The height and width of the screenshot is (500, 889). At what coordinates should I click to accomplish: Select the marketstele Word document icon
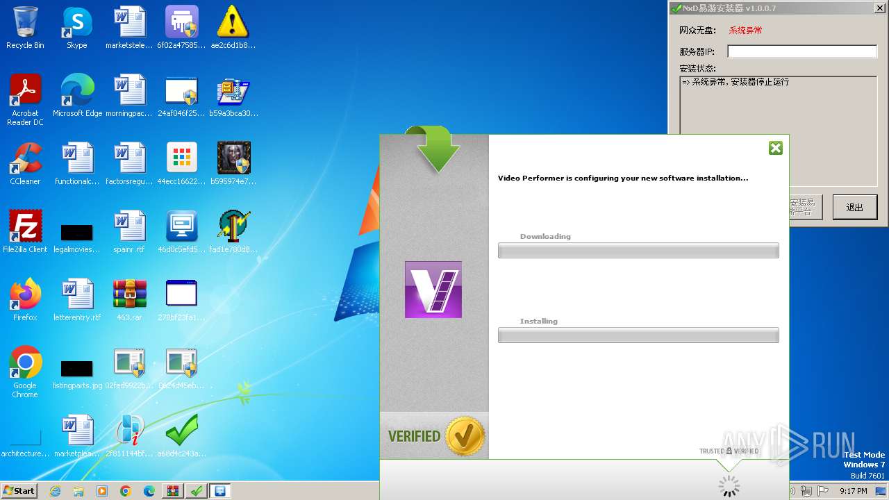click(129, 28)
